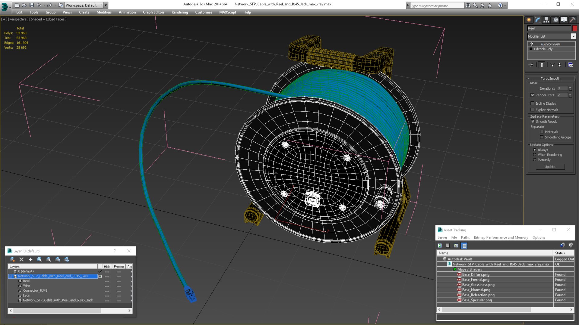Screen dimensions: 579x325
Task: Click the Update button
Action: [x=550, y=167]
